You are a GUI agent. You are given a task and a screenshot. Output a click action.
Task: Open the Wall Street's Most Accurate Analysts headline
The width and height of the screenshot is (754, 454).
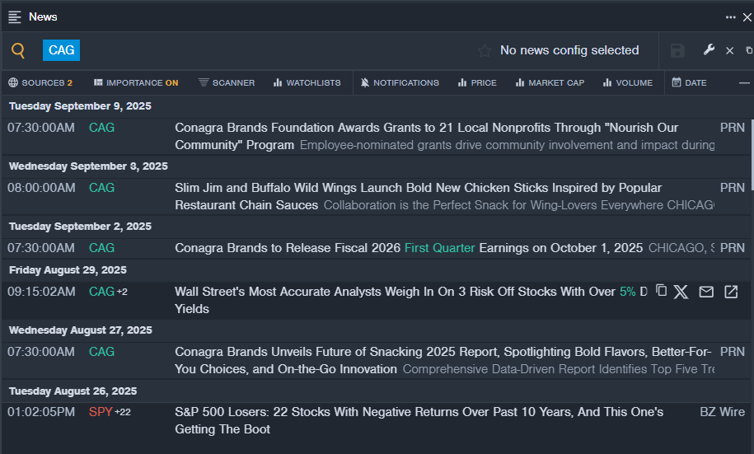[x=410, y=300]
